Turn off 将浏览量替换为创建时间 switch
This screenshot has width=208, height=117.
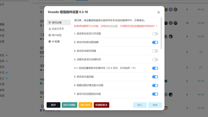155,68
